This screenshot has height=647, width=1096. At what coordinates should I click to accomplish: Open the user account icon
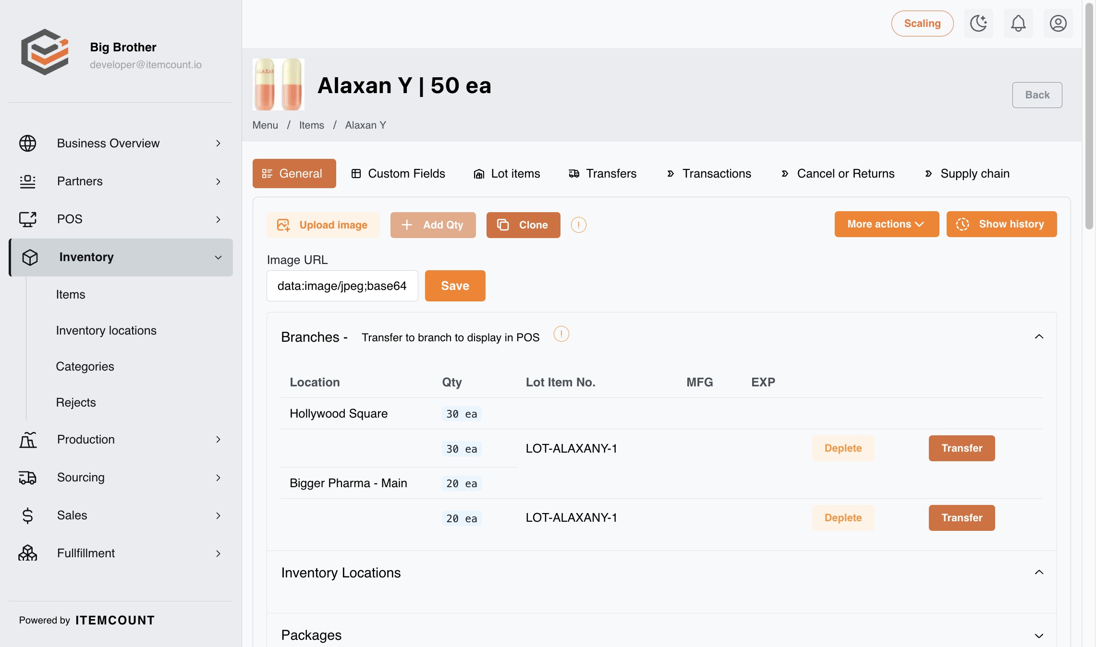(1058, 23)
